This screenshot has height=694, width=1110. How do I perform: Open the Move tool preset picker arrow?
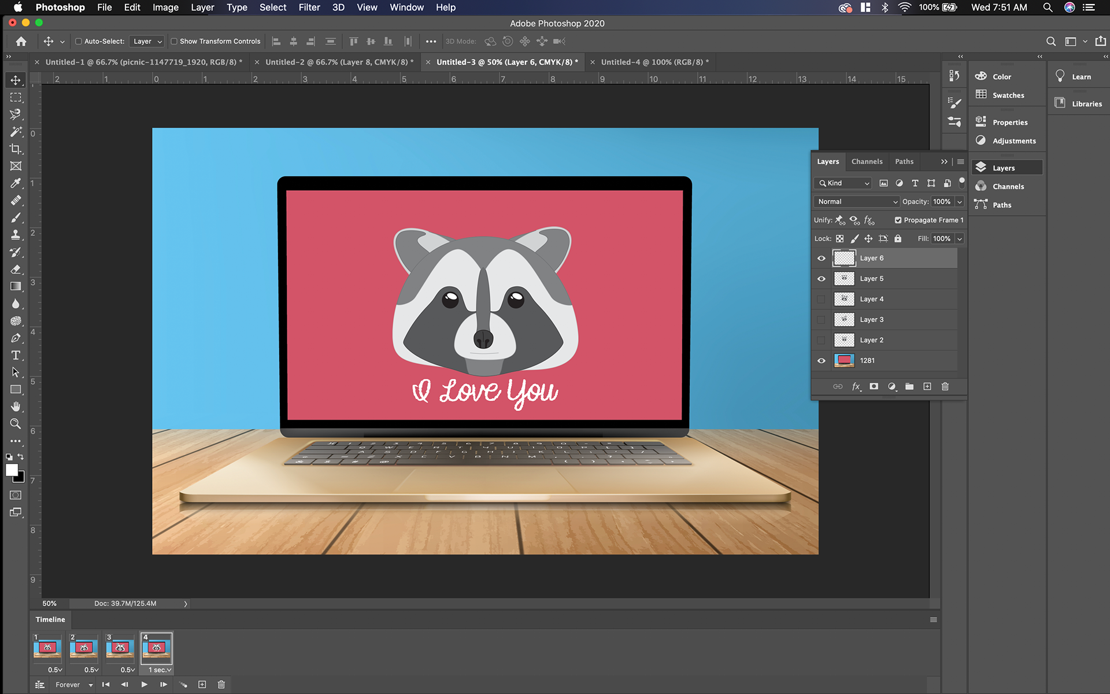(x=62, y=42)
